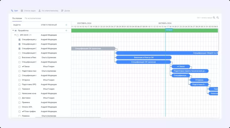Collapse the Проработка group
The width and height of the screenshot is (230, 128).
[x=13, y=31]
